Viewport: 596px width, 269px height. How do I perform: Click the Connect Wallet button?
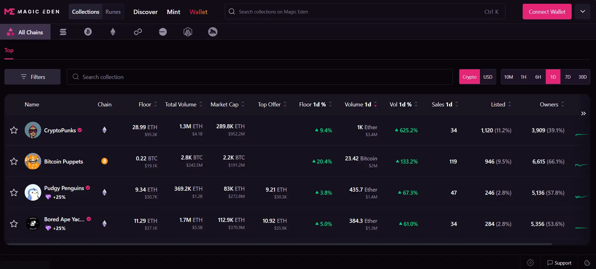tap(547, 12)
